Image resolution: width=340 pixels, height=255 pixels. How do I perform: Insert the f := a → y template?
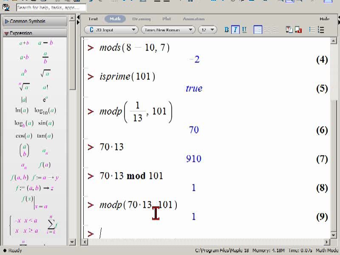pos(45,178)
